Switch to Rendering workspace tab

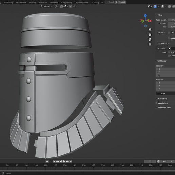pyautogui.click(x=54, y=2)
